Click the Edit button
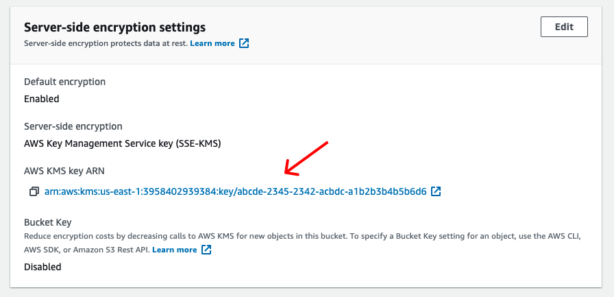The width and height of the screenshot is (614, 297). 564,27
